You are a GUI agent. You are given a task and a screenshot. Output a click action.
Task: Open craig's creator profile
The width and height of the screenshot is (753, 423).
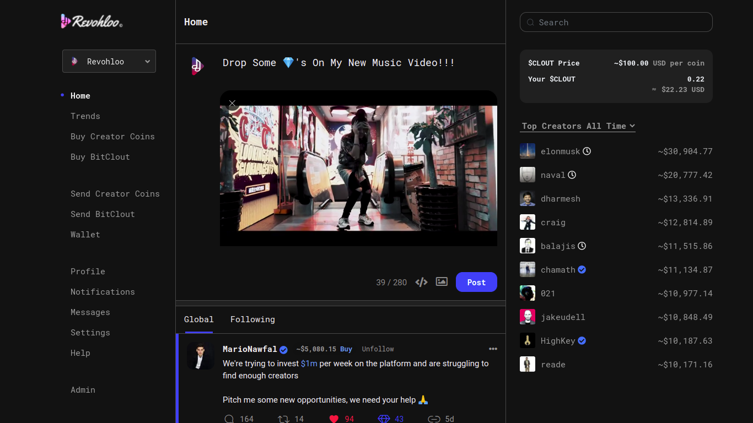pyautogui.click(x=553, y=223)
